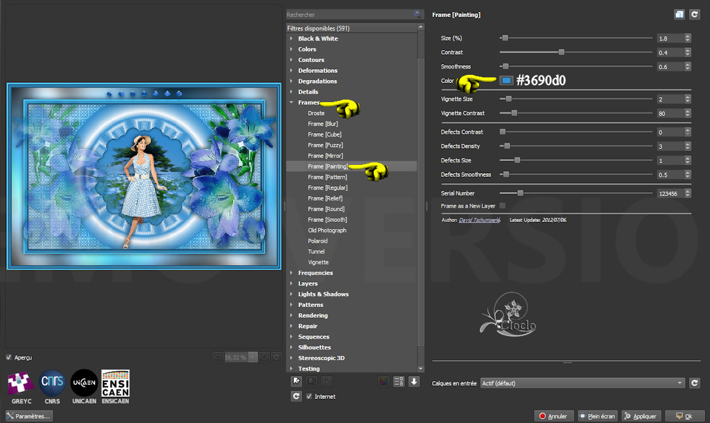Click the add filter to favorites icon
The width and height of the screenshot is (710, 423).
coord(296,381)
